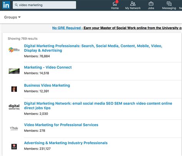
Task: Click 'Members: 76,884' text
Action: [37, 56]
